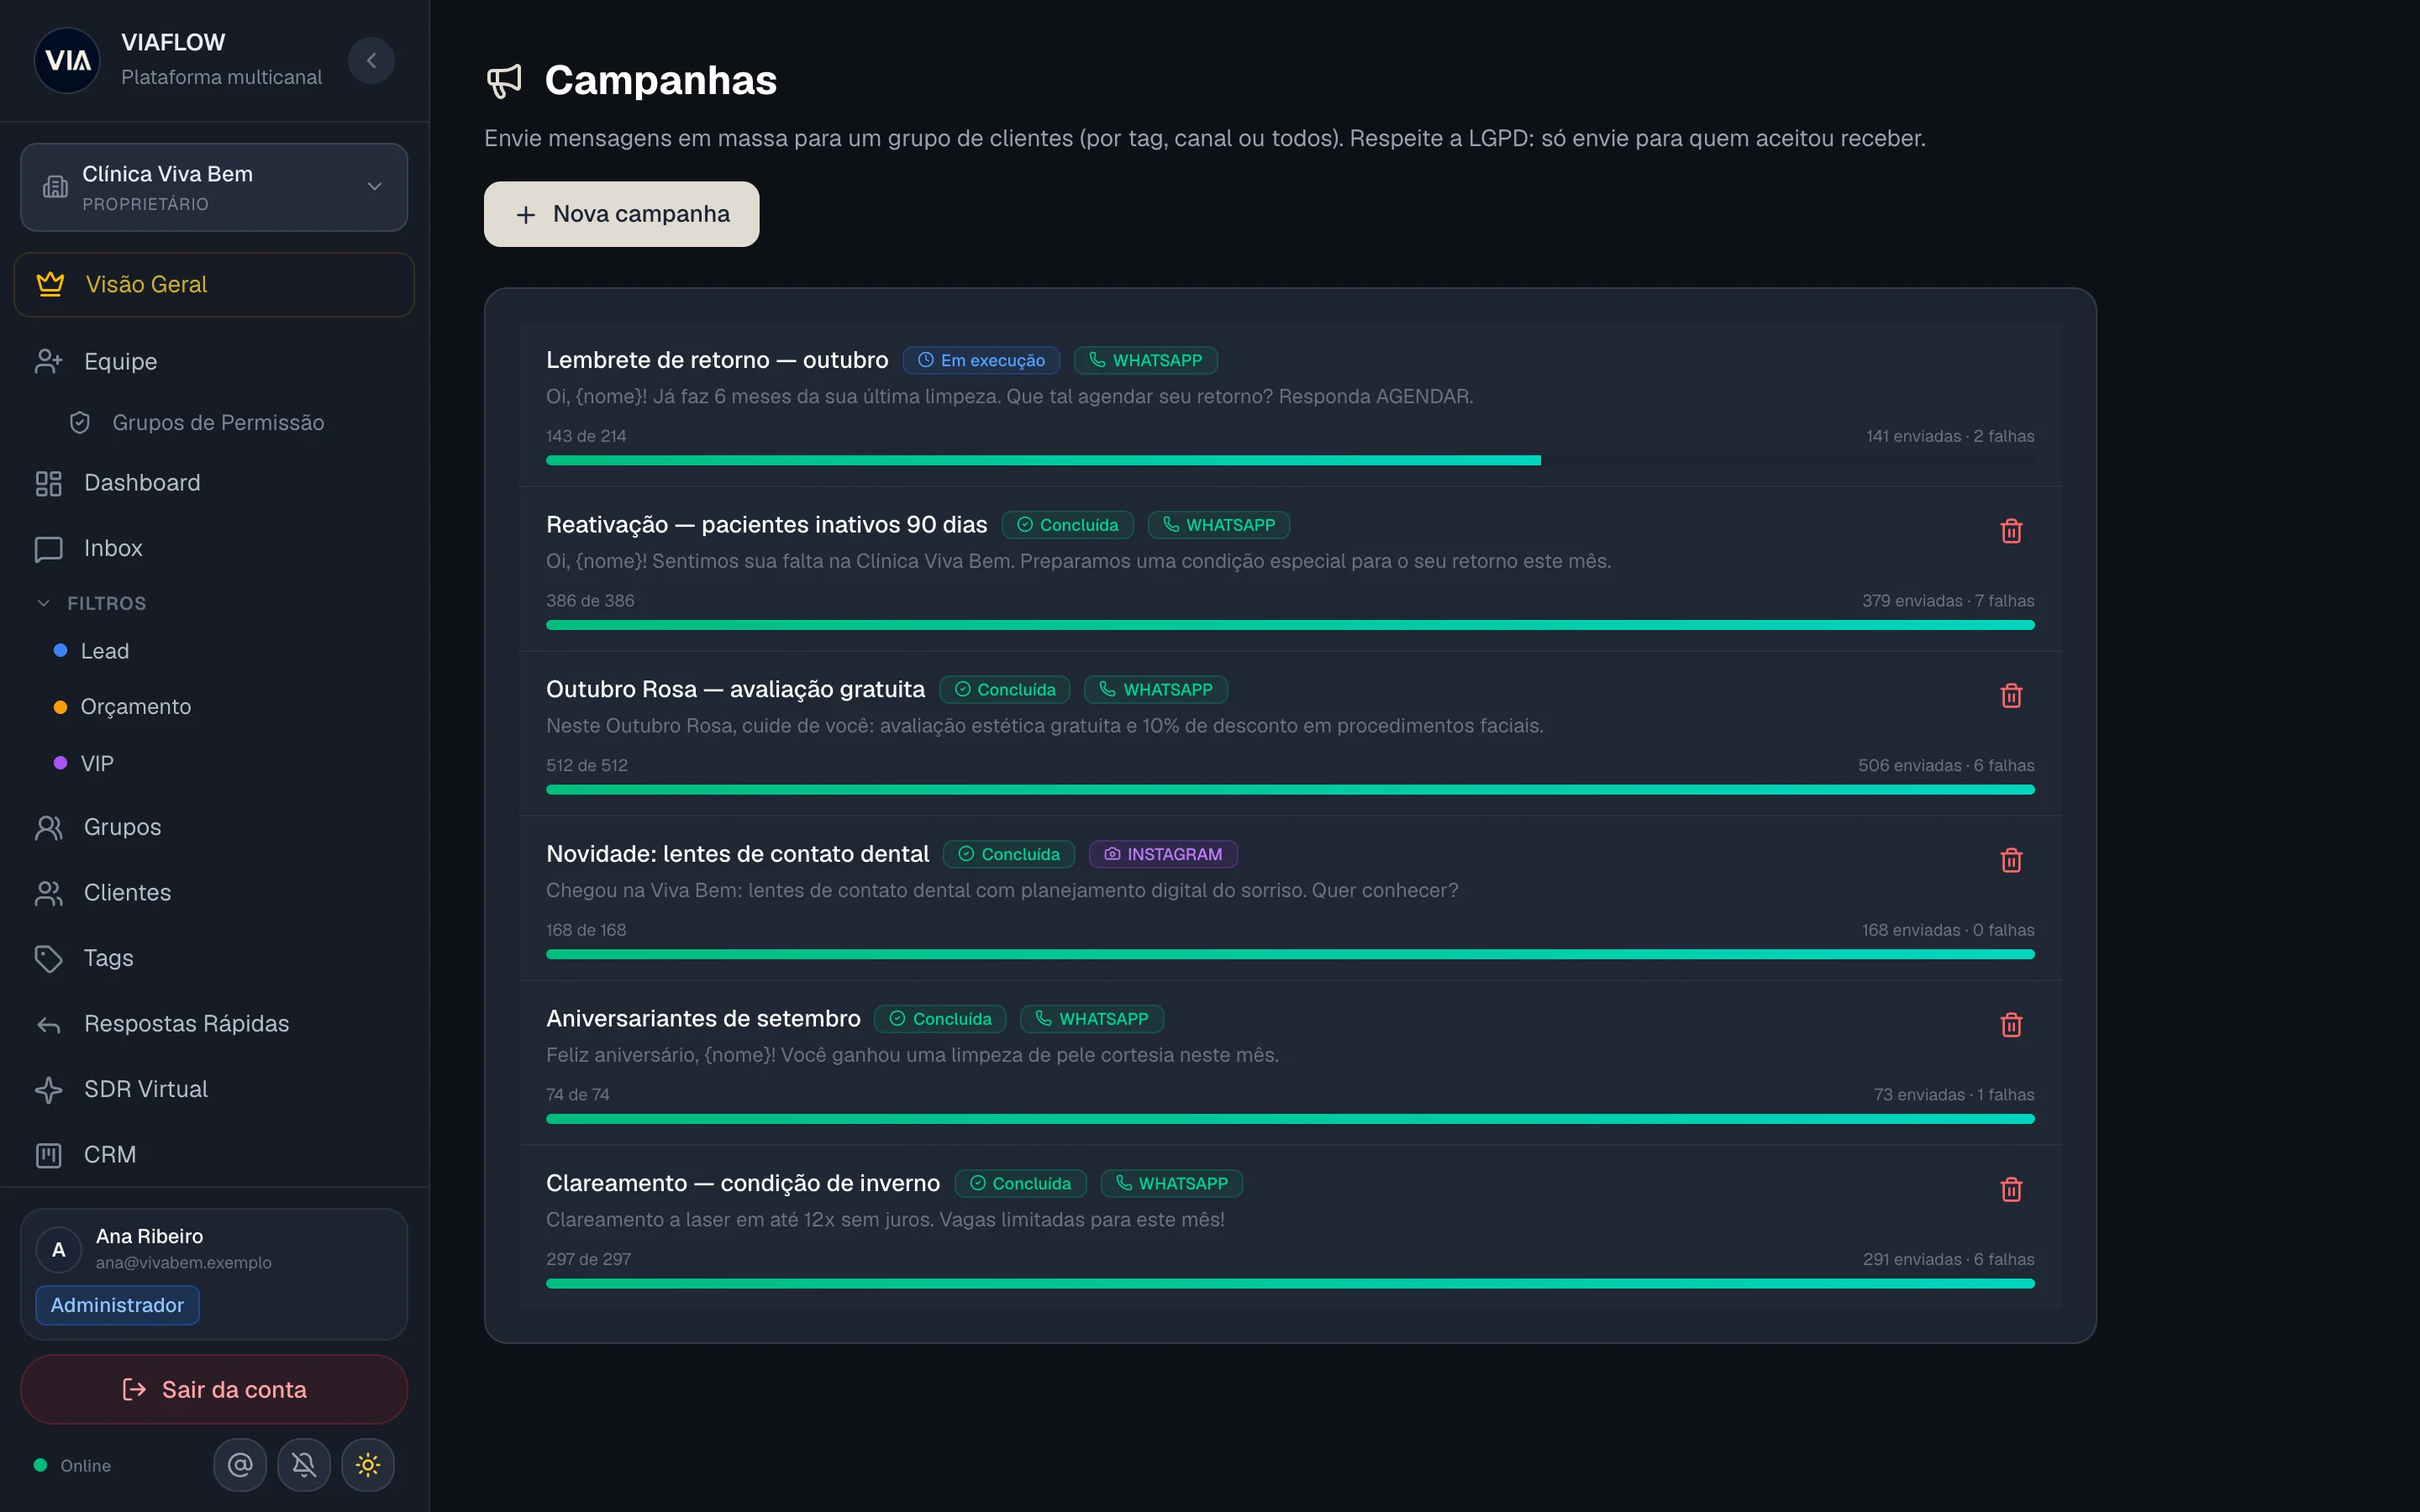Screen dimensions: 2420x1512
Task: Click the Ana Ribeiro user avatar
Action: [x=59, y=1249]
